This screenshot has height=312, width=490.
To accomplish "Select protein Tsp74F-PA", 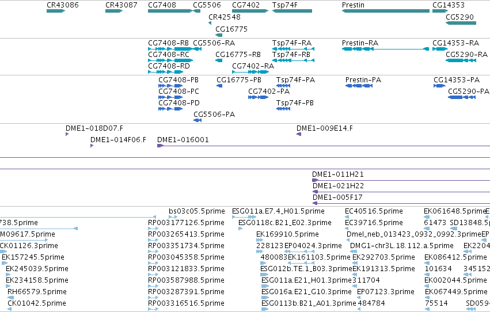I will tap(283, 86).
